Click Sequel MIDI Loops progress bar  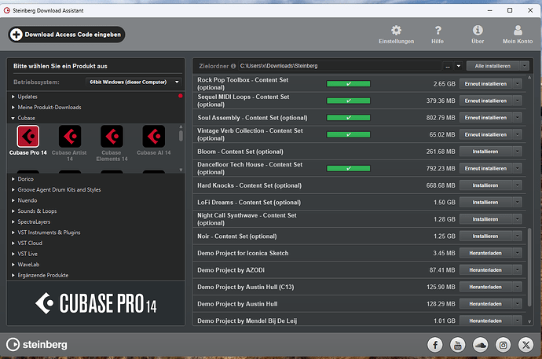click(349, 101)
